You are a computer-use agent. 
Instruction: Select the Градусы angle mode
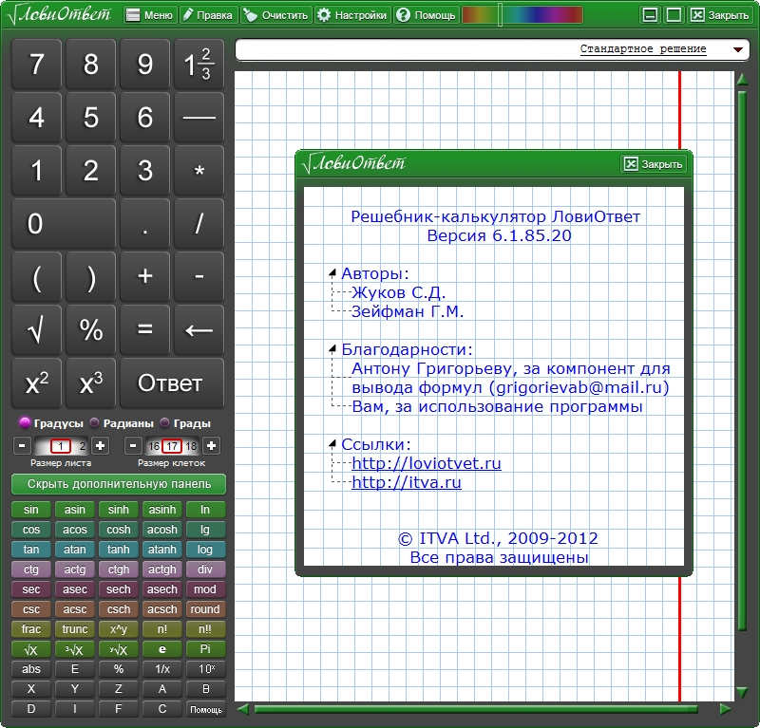51,423
